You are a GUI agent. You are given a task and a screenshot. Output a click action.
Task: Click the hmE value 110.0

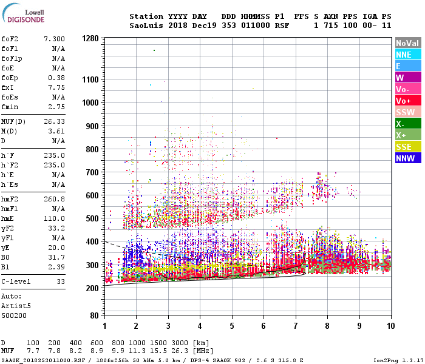pyautogui.click(x=55, y=218)
